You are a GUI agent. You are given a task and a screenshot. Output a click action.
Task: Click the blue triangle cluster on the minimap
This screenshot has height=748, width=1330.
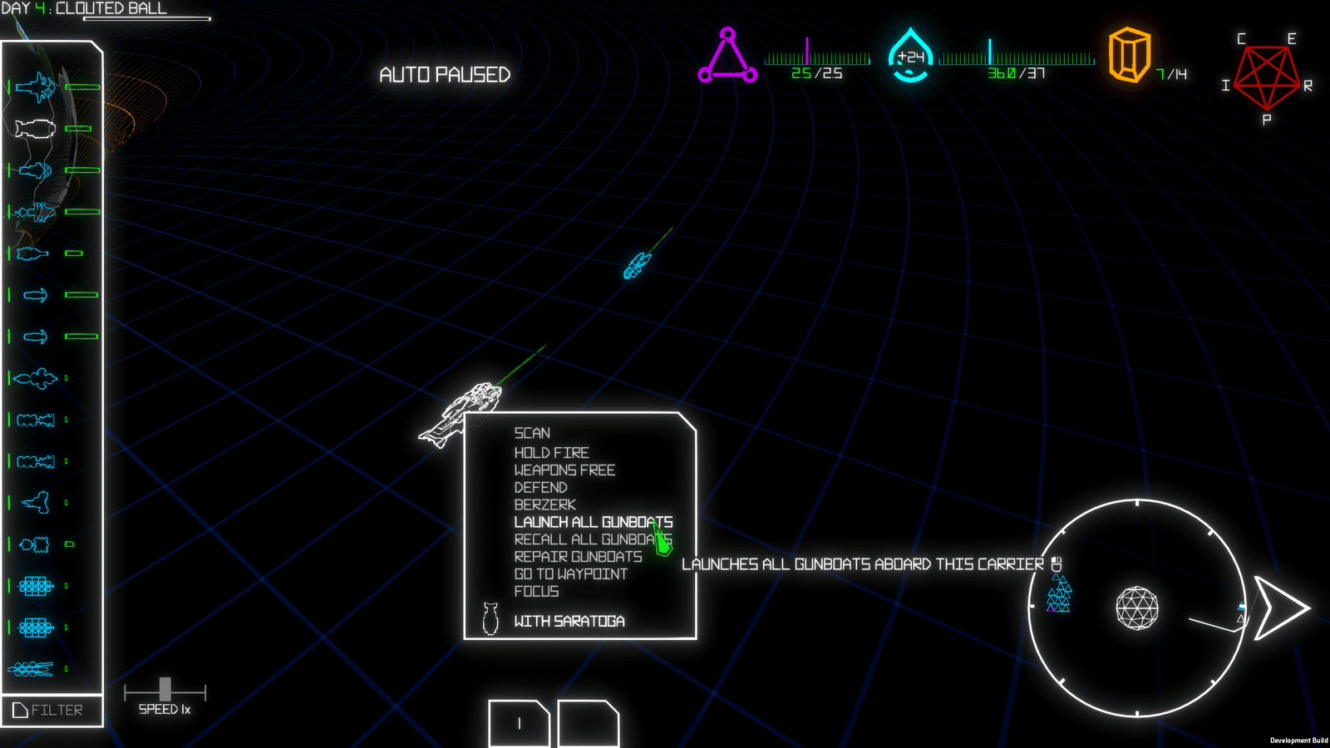tap(1058, 593)
